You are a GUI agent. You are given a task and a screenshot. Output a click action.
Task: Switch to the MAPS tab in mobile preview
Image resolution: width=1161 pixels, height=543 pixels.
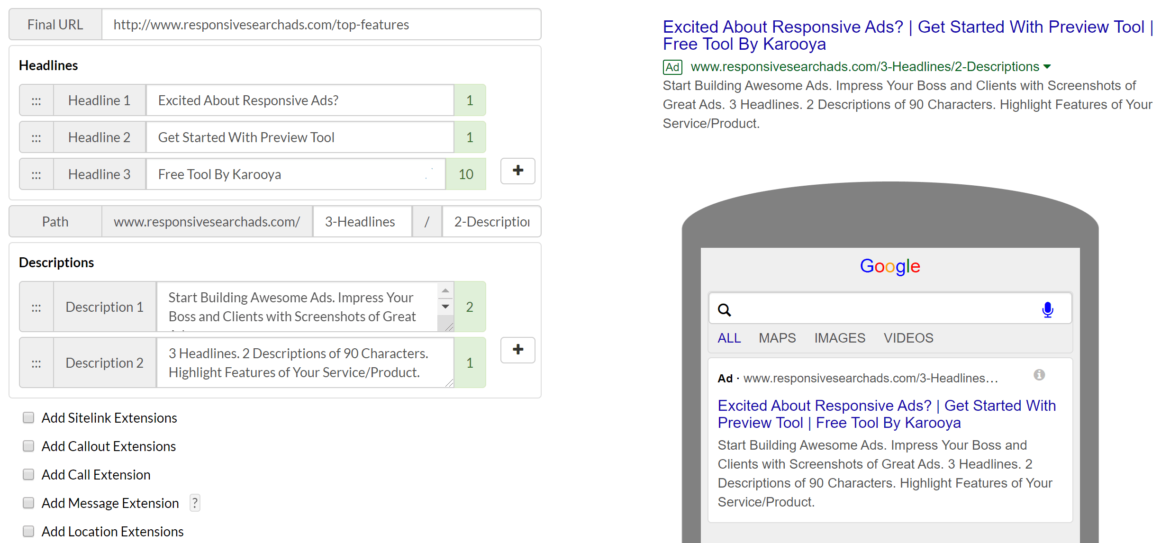(777, 338)
